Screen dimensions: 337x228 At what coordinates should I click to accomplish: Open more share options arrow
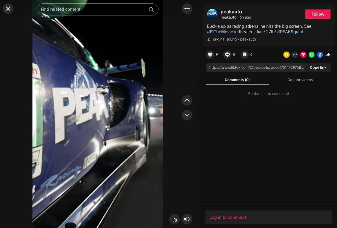click(x=328, y=55)
